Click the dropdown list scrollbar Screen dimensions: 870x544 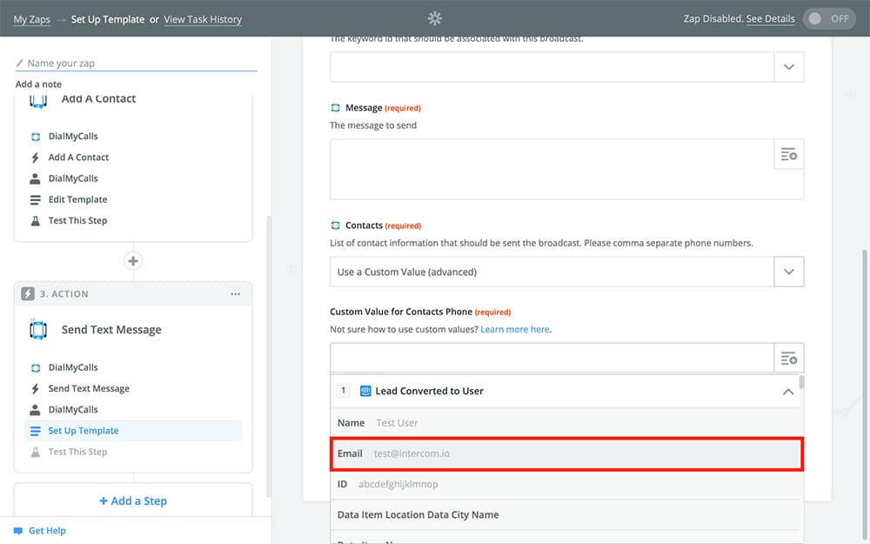pos(801,383)
